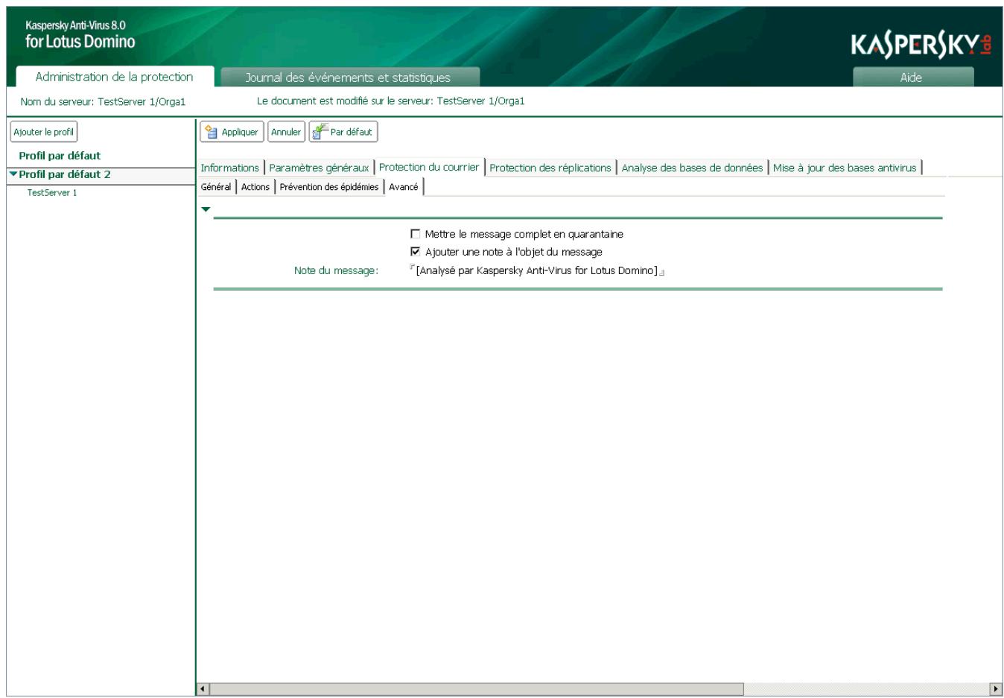Click Ajouter le profil button
The image size is (1004, 698).
point(44,132)
